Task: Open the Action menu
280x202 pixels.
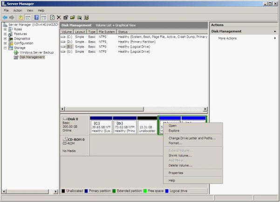Action: tap(18, 11)
